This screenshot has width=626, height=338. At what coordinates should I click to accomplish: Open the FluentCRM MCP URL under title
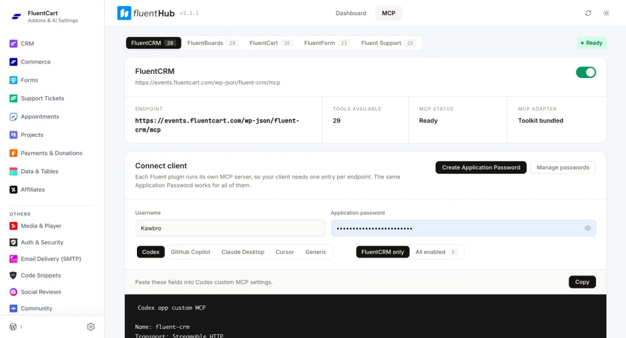click(208, 83)
